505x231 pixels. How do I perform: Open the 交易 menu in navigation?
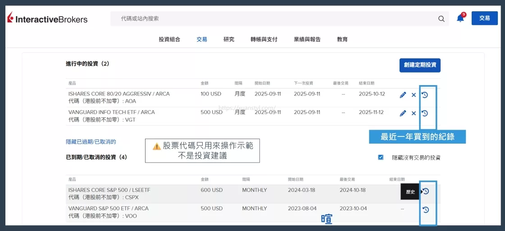point(202,40)
